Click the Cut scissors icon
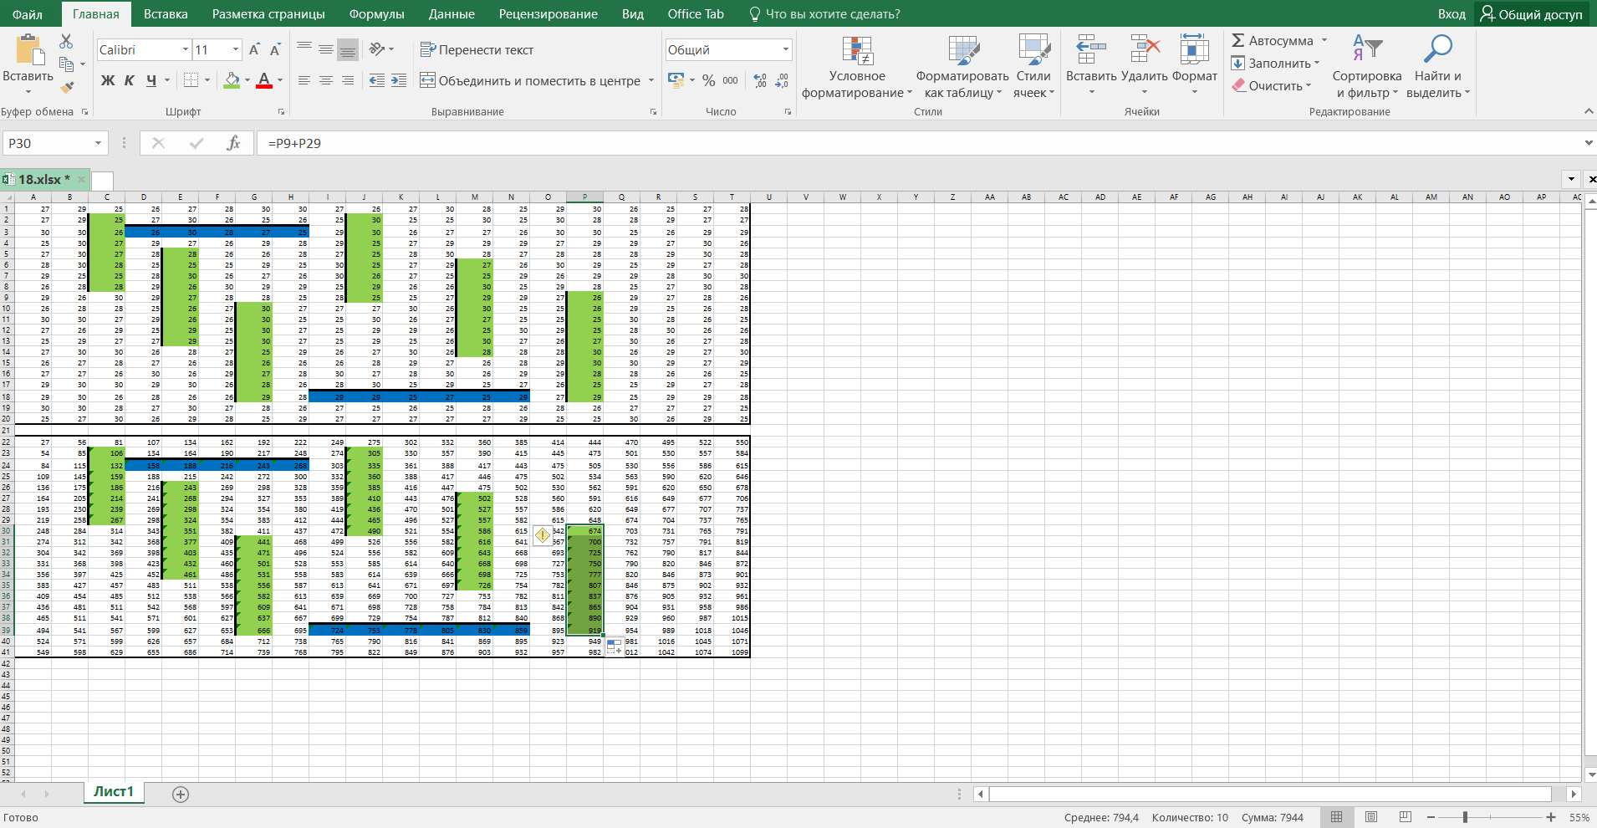 click(66, 41)
